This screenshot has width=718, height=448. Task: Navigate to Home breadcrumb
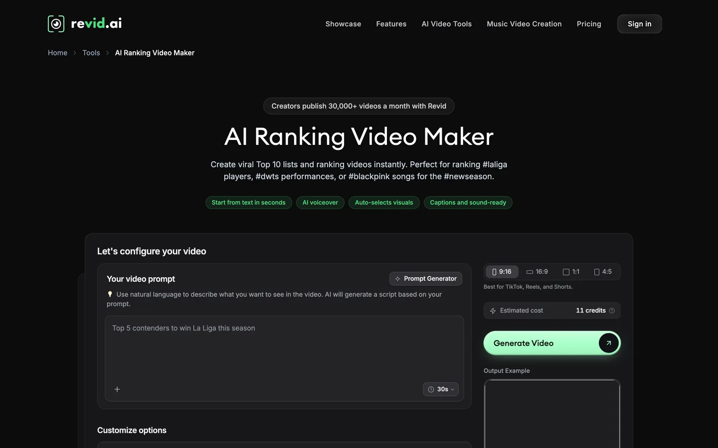coord(57,53)
